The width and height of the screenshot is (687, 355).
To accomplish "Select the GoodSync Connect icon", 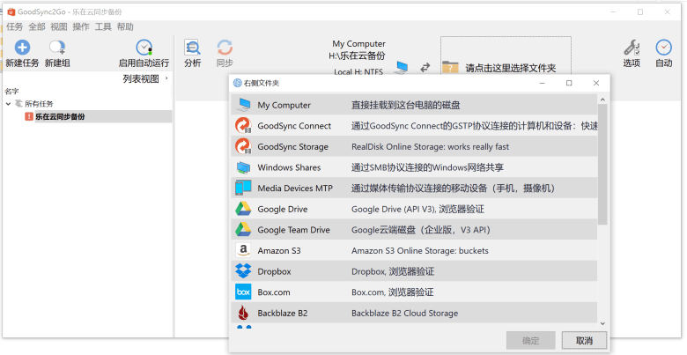I will pos(243,126).
